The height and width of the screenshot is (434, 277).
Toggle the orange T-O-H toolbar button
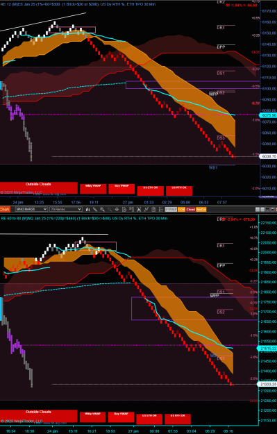[181, 209]
